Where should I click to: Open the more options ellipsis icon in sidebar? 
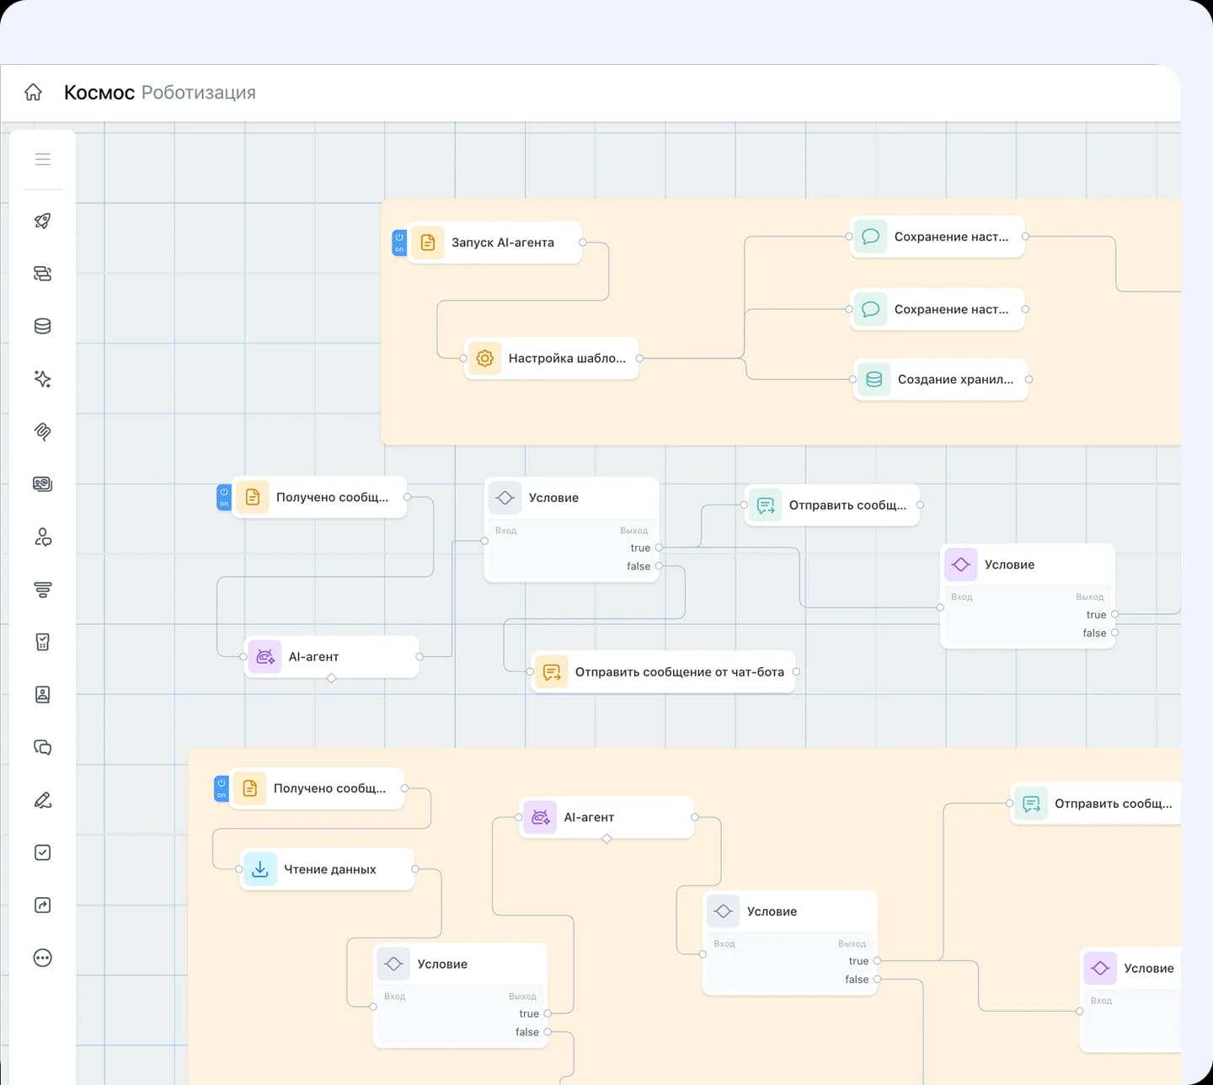point(42,958)
